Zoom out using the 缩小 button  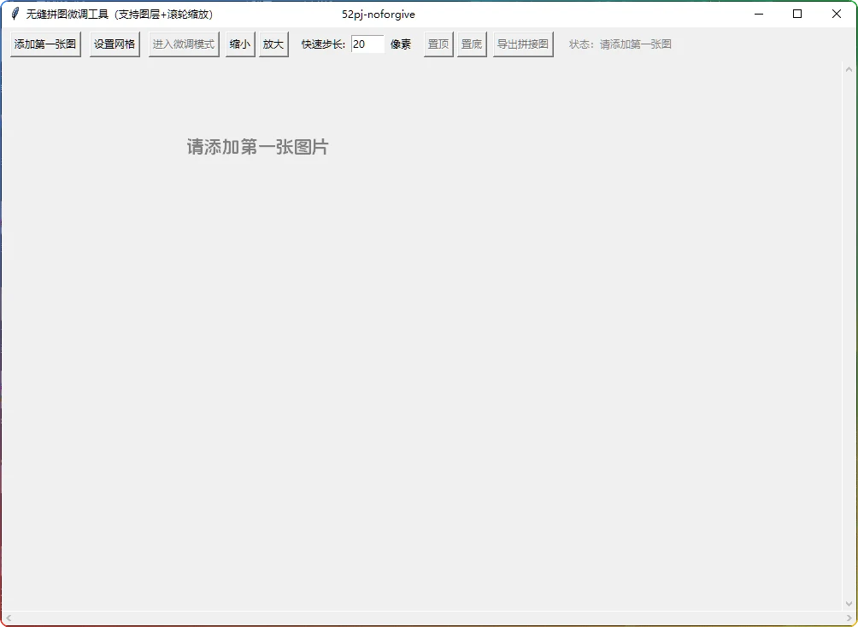click(239, 44)
